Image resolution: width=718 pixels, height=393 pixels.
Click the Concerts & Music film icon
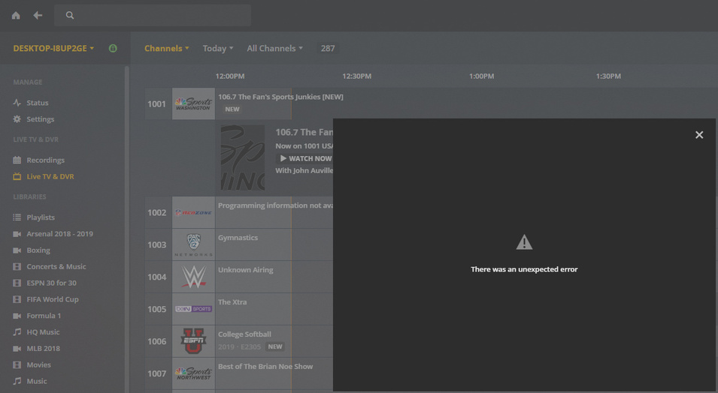17,267
